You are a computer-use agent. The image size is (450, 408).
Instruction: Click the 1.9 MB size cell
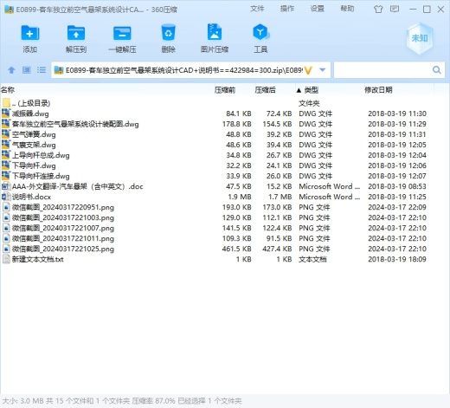(240, 197)
